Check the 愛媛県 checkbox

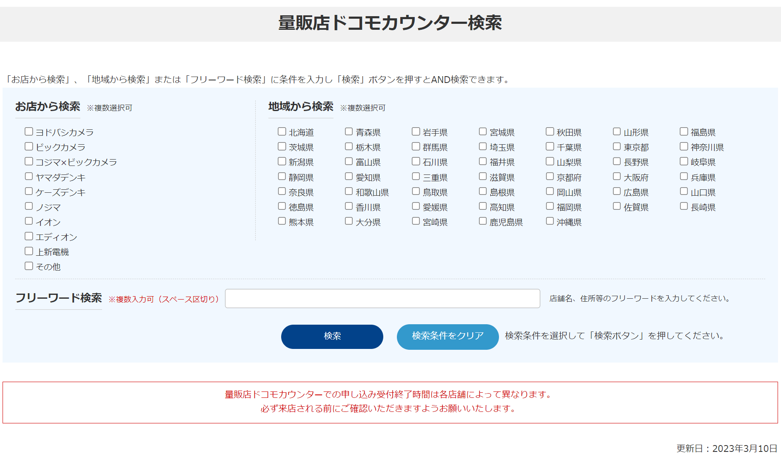click(416, 206)
